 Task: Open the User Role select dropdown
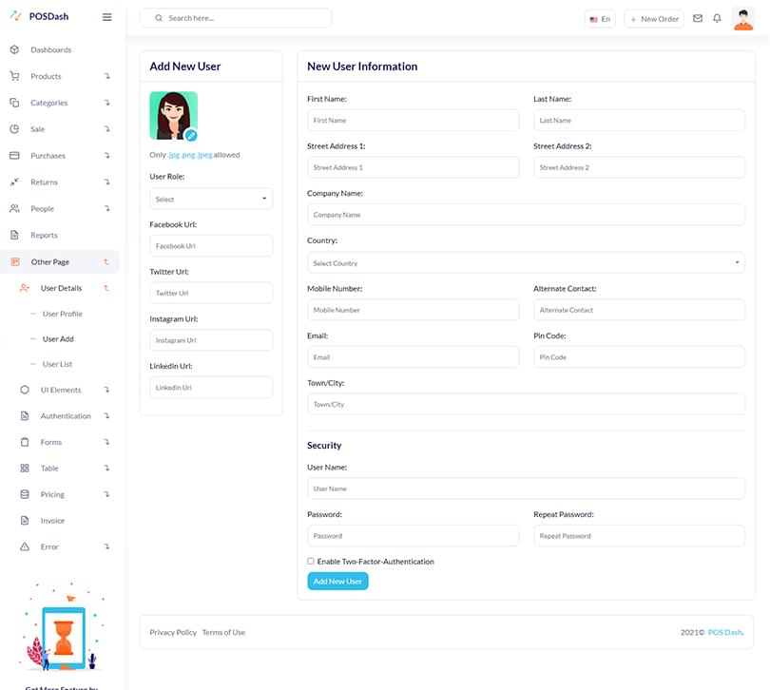[x=211, y=199]
